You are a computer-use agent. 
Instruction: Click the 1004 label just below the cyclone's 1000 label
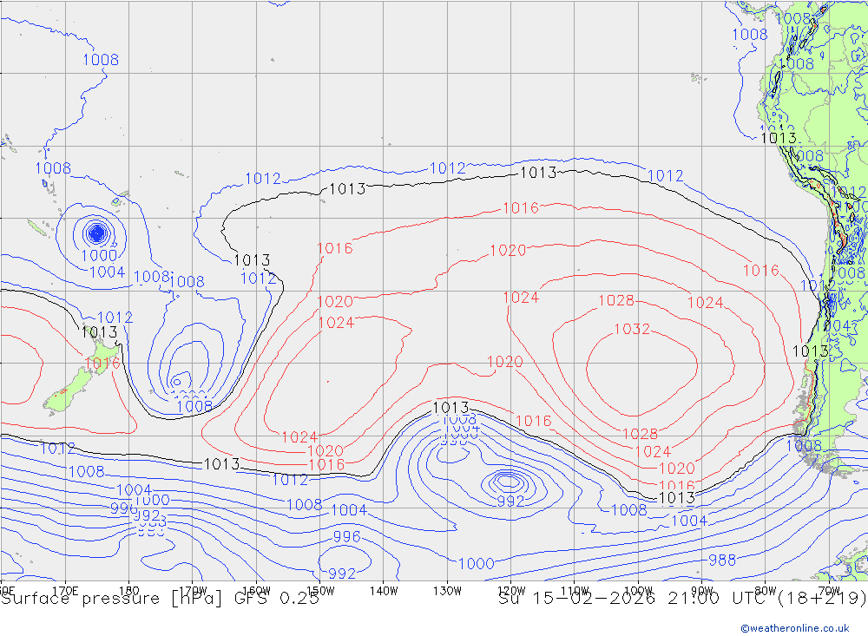[107, 272]
